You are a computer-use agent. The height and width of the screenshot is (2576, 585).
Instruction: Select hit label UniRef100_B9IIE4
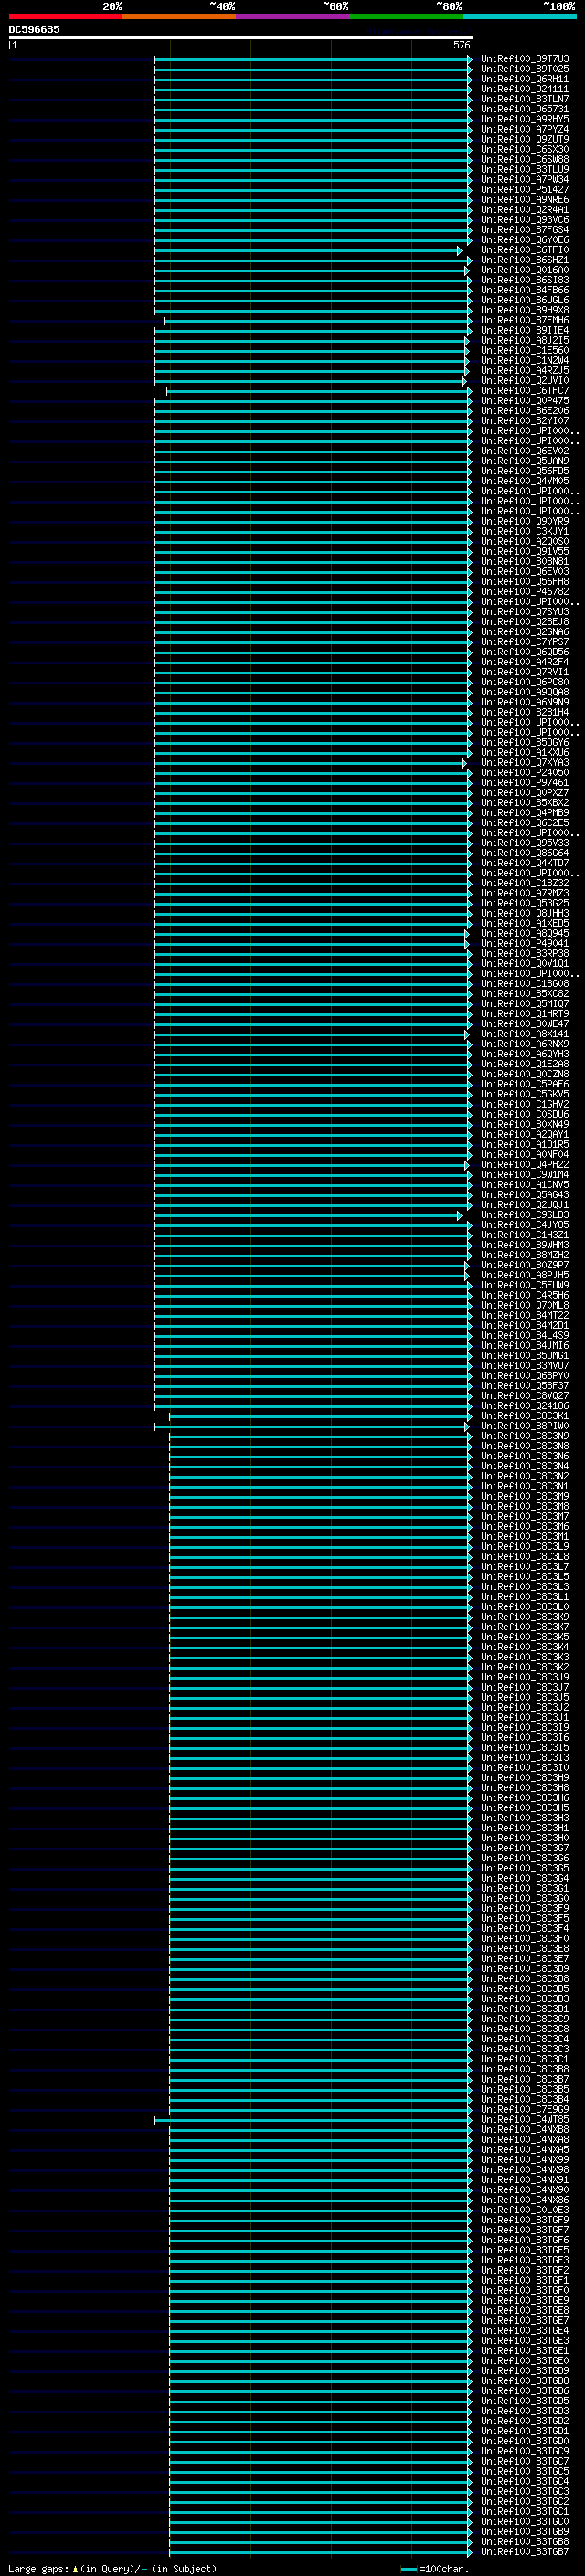click(x=524, y=330)
